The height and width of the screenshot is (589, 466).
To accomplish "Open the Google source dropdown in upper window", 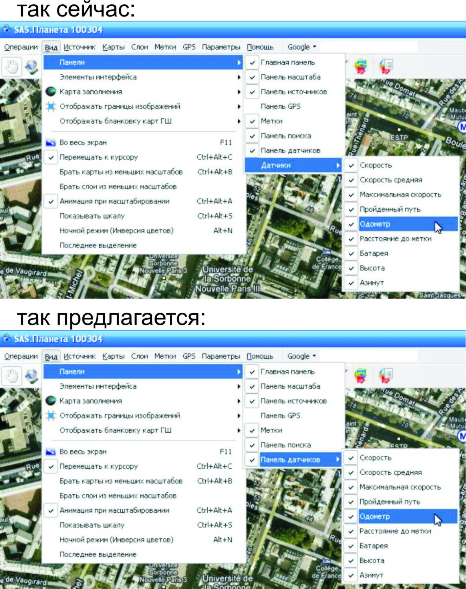I will 302,47.
